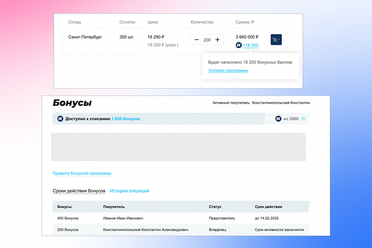Click bonus icon next to из 2000

[x=278, y=118]
